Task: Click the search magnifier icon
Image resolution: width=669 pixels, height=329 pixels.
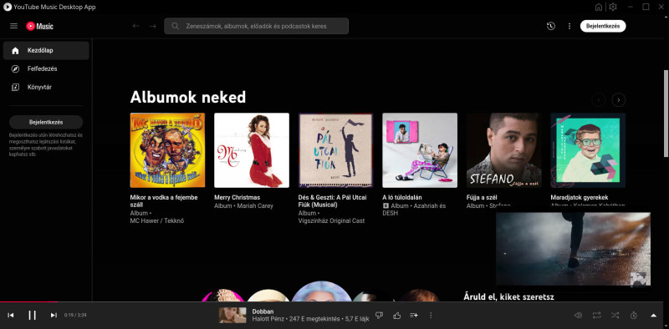Action: click(x=175, y=26)
